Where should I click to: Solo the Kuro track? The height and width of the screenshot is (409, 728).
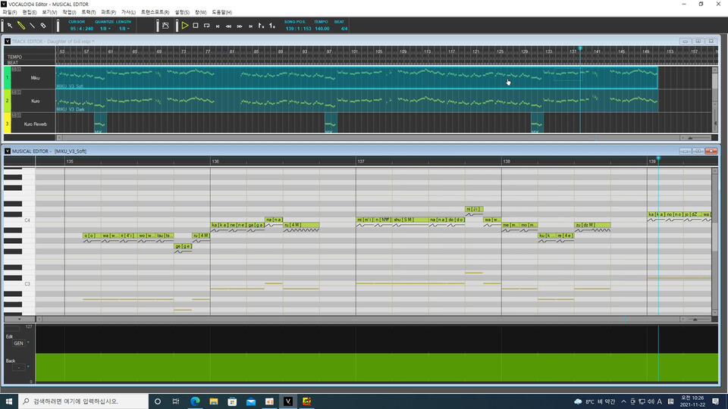tap(18, 92)
